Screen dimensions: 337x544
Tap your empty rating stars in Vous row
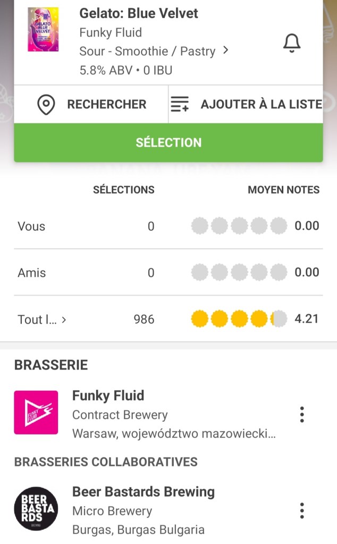click(x=239, y=226)
